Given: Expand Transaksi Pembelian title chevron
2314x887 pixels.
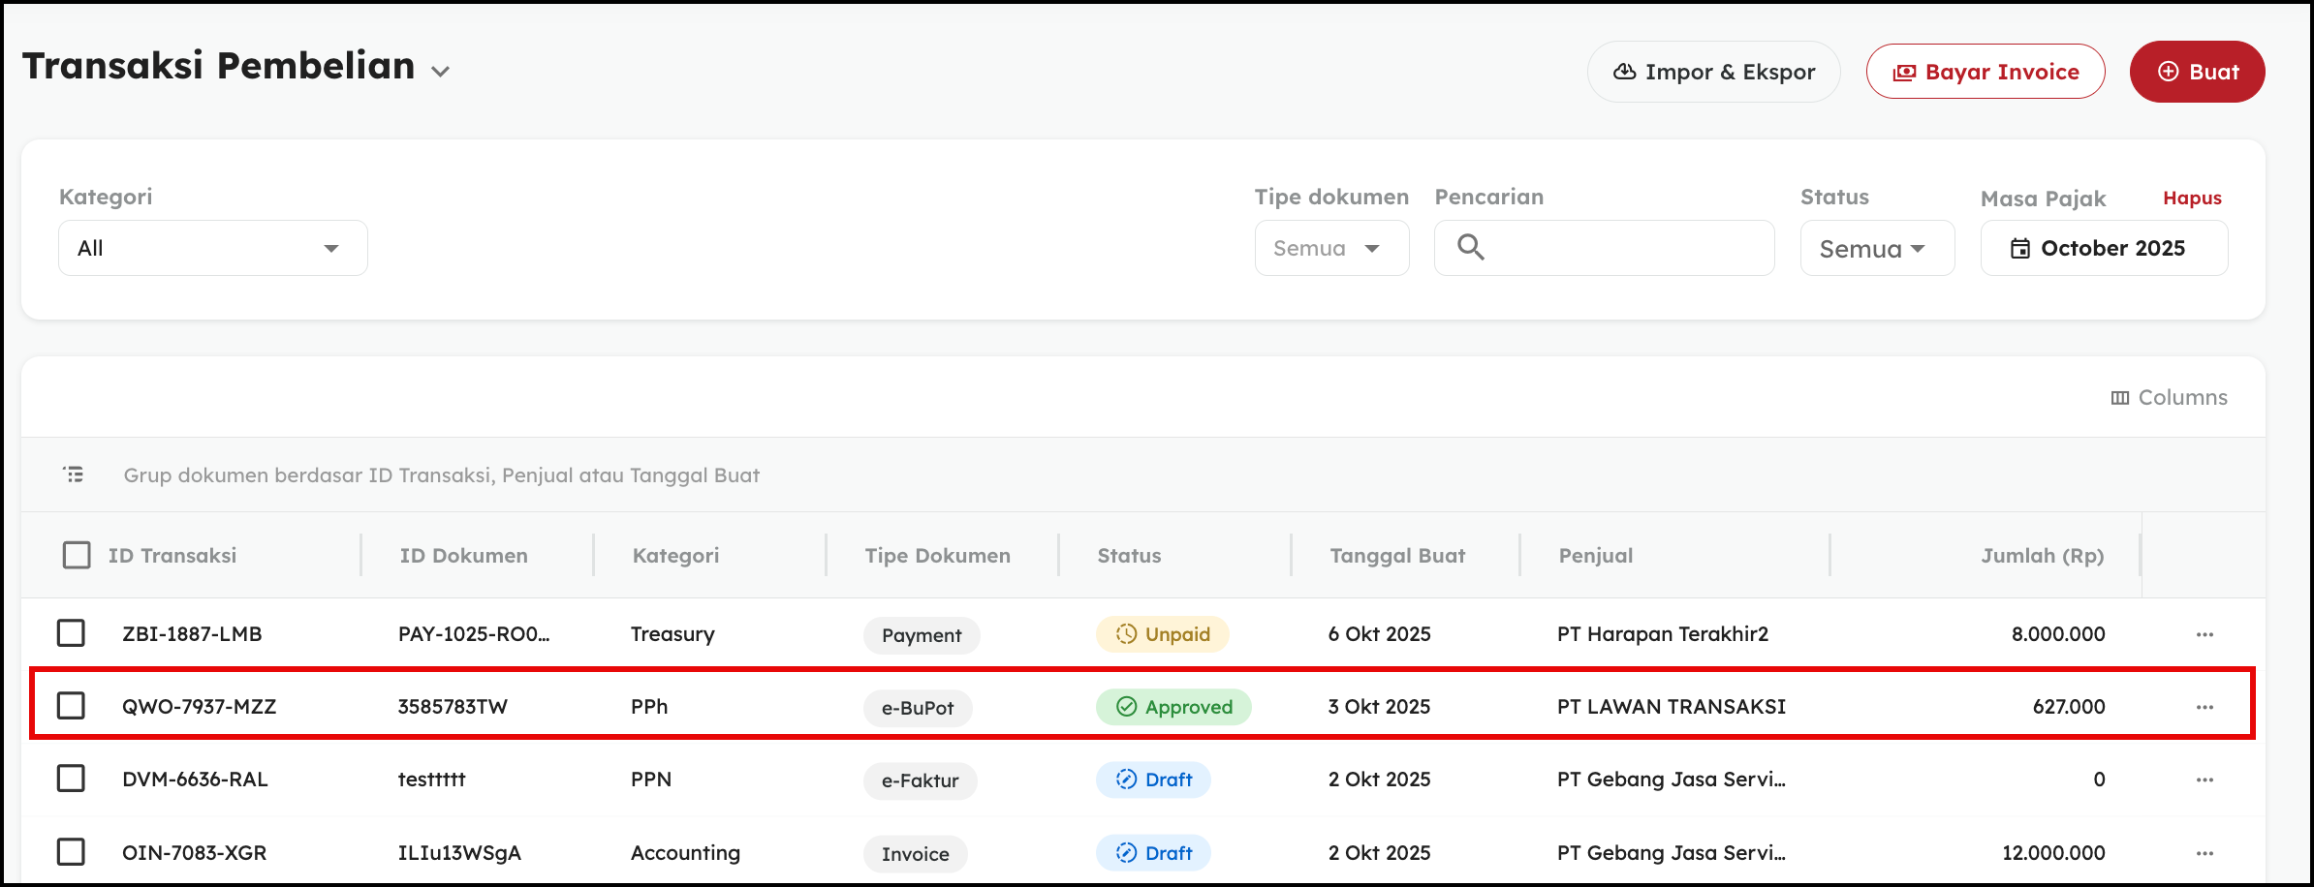Looking at the screenshot, I should (441, 72).
